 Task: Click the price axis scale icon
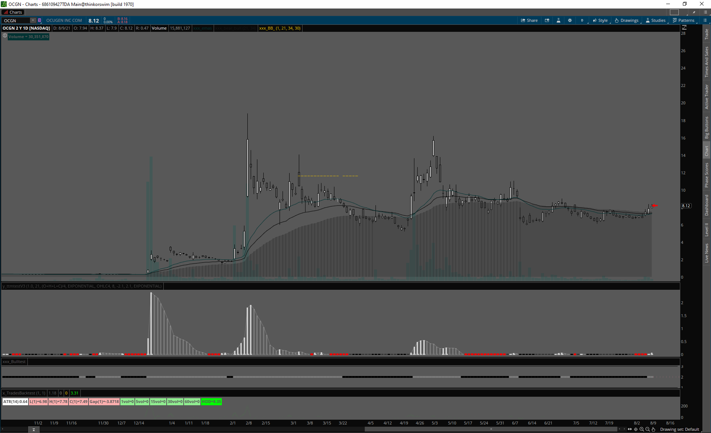[684, 28]
